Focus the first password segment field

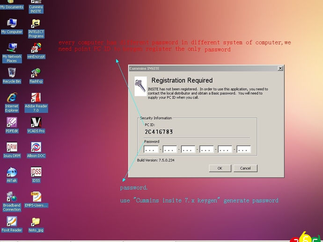151,149
